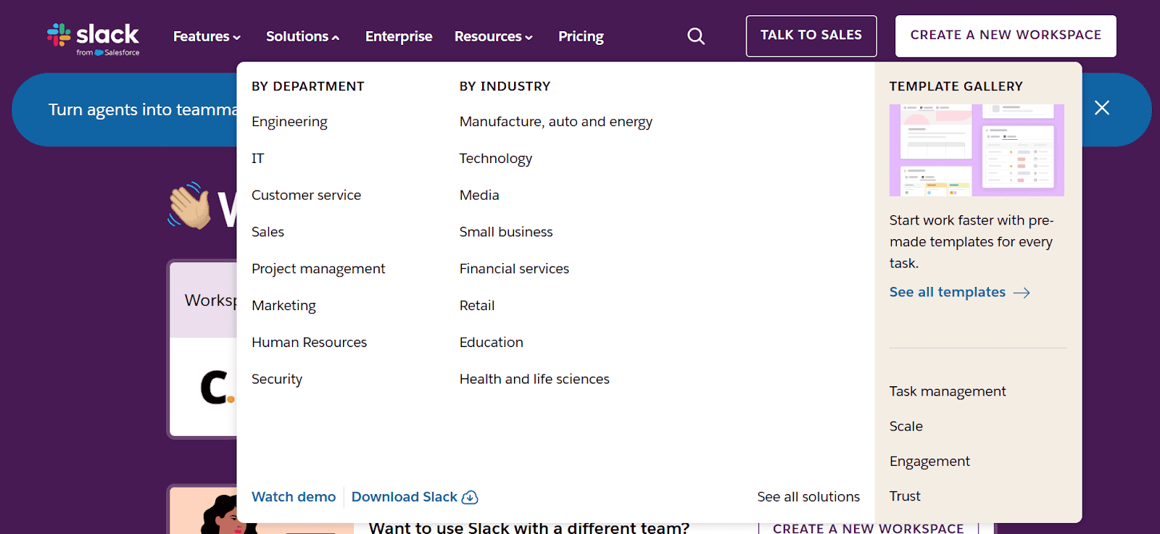Click the arrow beside See all templates
This screenshot has width=1160, height=534.
coord(1022,293)
